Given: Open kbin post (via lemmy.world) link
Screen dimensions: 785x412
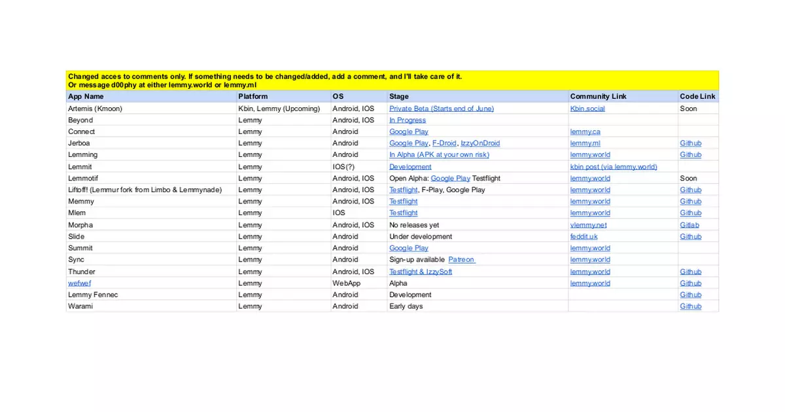Looking at the screenshot, I should click(x=614, y=167).
